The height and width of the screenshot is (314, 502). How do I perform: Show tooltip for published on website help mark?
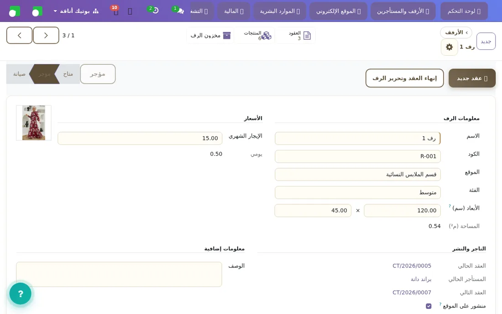click(x=440, y=304)
